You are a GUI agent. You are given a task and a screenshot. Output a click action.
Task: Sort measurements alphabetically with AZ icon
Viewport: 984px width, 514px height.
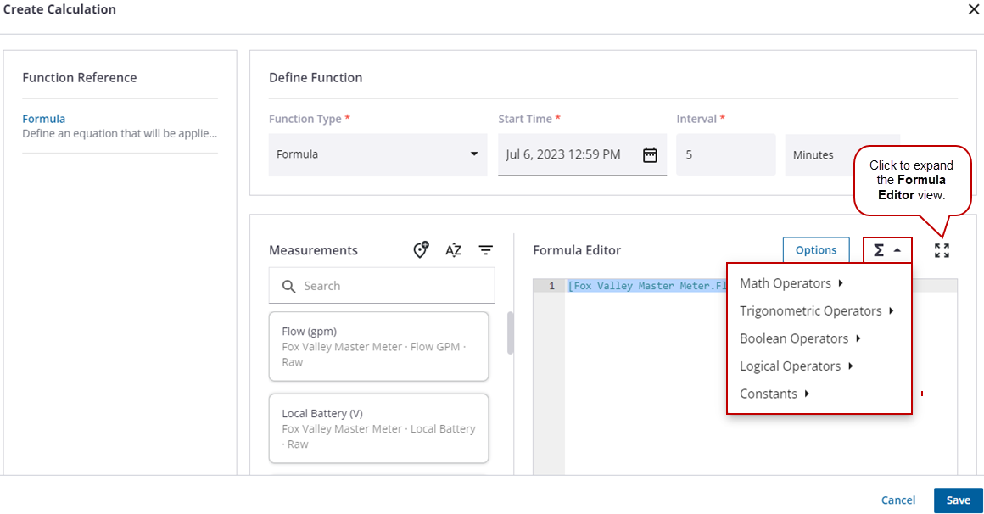tap(454, 250)
